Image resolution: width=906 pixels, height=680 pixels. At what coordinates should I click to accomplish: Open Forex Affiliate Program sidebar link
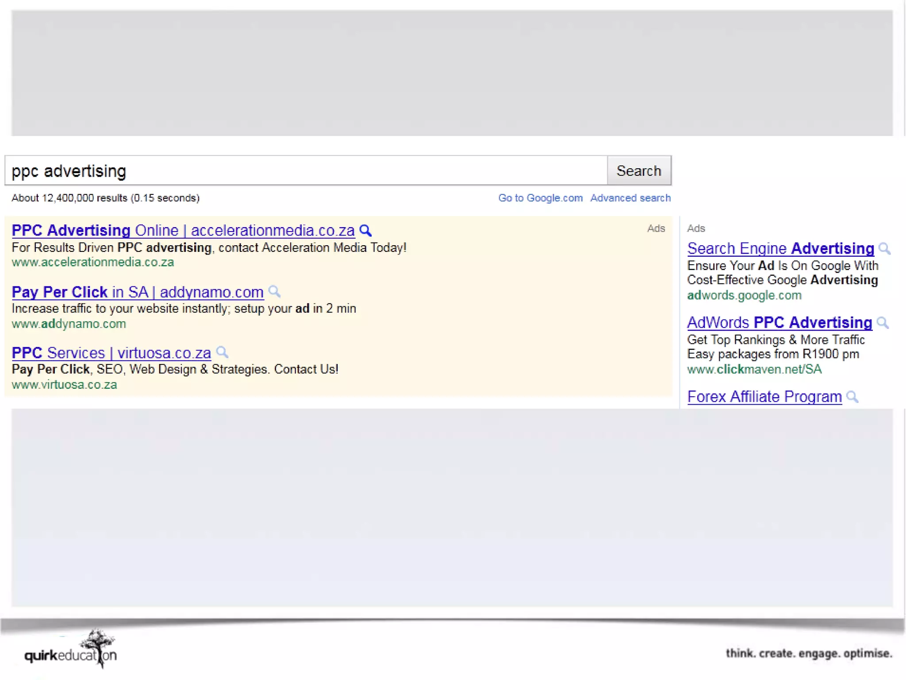point(764,397)
